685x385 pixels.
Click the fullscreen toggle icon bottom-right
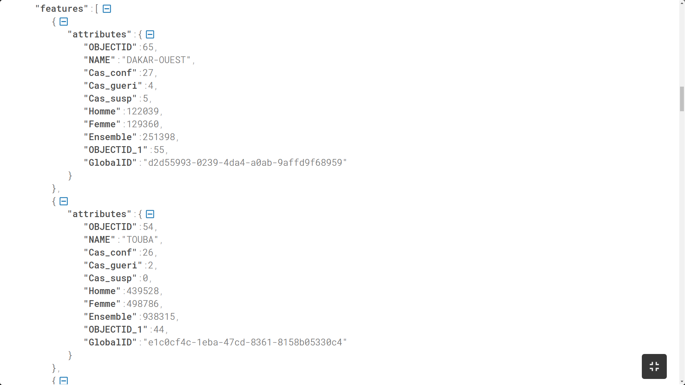point(654,367)
